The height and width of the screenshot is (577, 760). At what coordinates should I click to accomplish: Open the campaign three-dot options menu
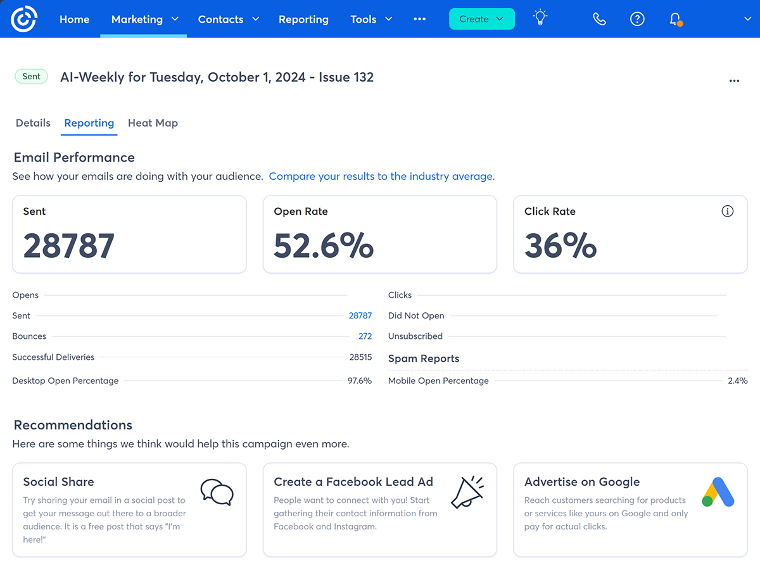click(734, 81)
